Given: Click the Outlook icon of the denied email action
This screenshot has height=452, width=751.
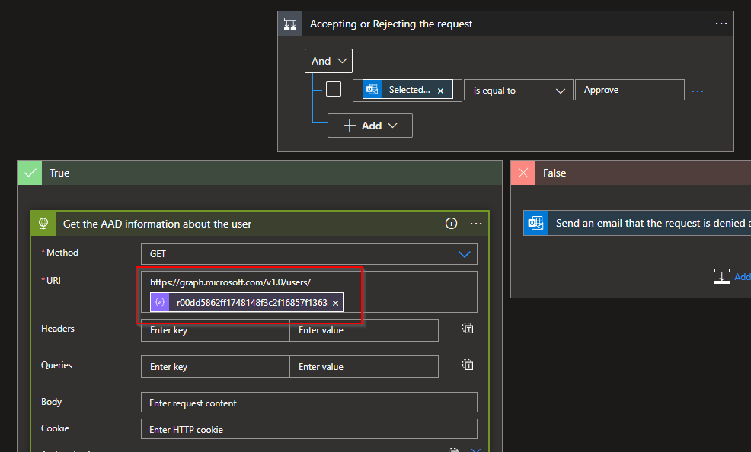Looking at the screenshot, I should 535,223.
